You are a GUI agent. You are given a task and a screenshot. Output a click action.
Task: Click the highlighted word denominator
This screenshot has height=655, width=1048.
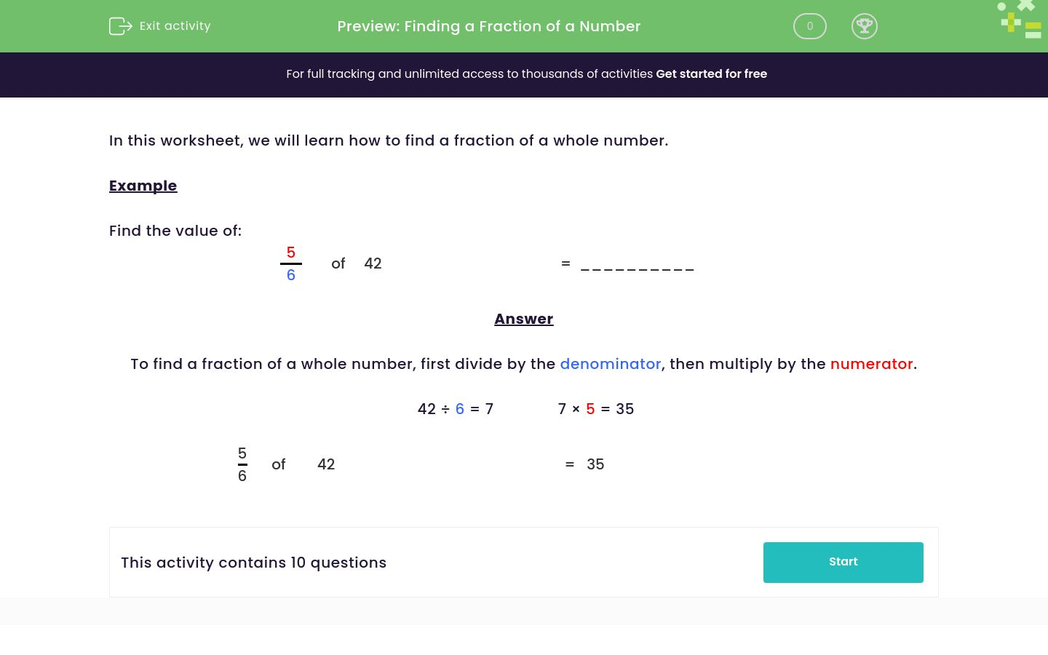(x=611, y=364)
